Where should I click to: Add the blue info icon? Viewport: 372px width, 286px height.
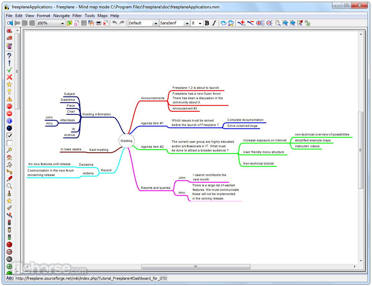[9, 121]
